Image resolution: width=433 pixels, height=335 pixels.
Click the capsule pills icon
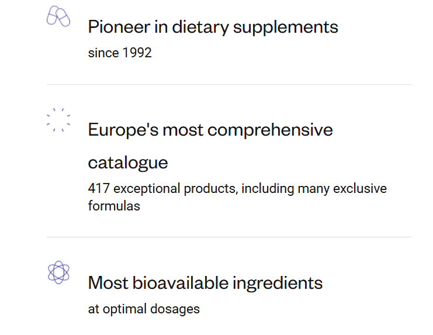coord(58,16)
